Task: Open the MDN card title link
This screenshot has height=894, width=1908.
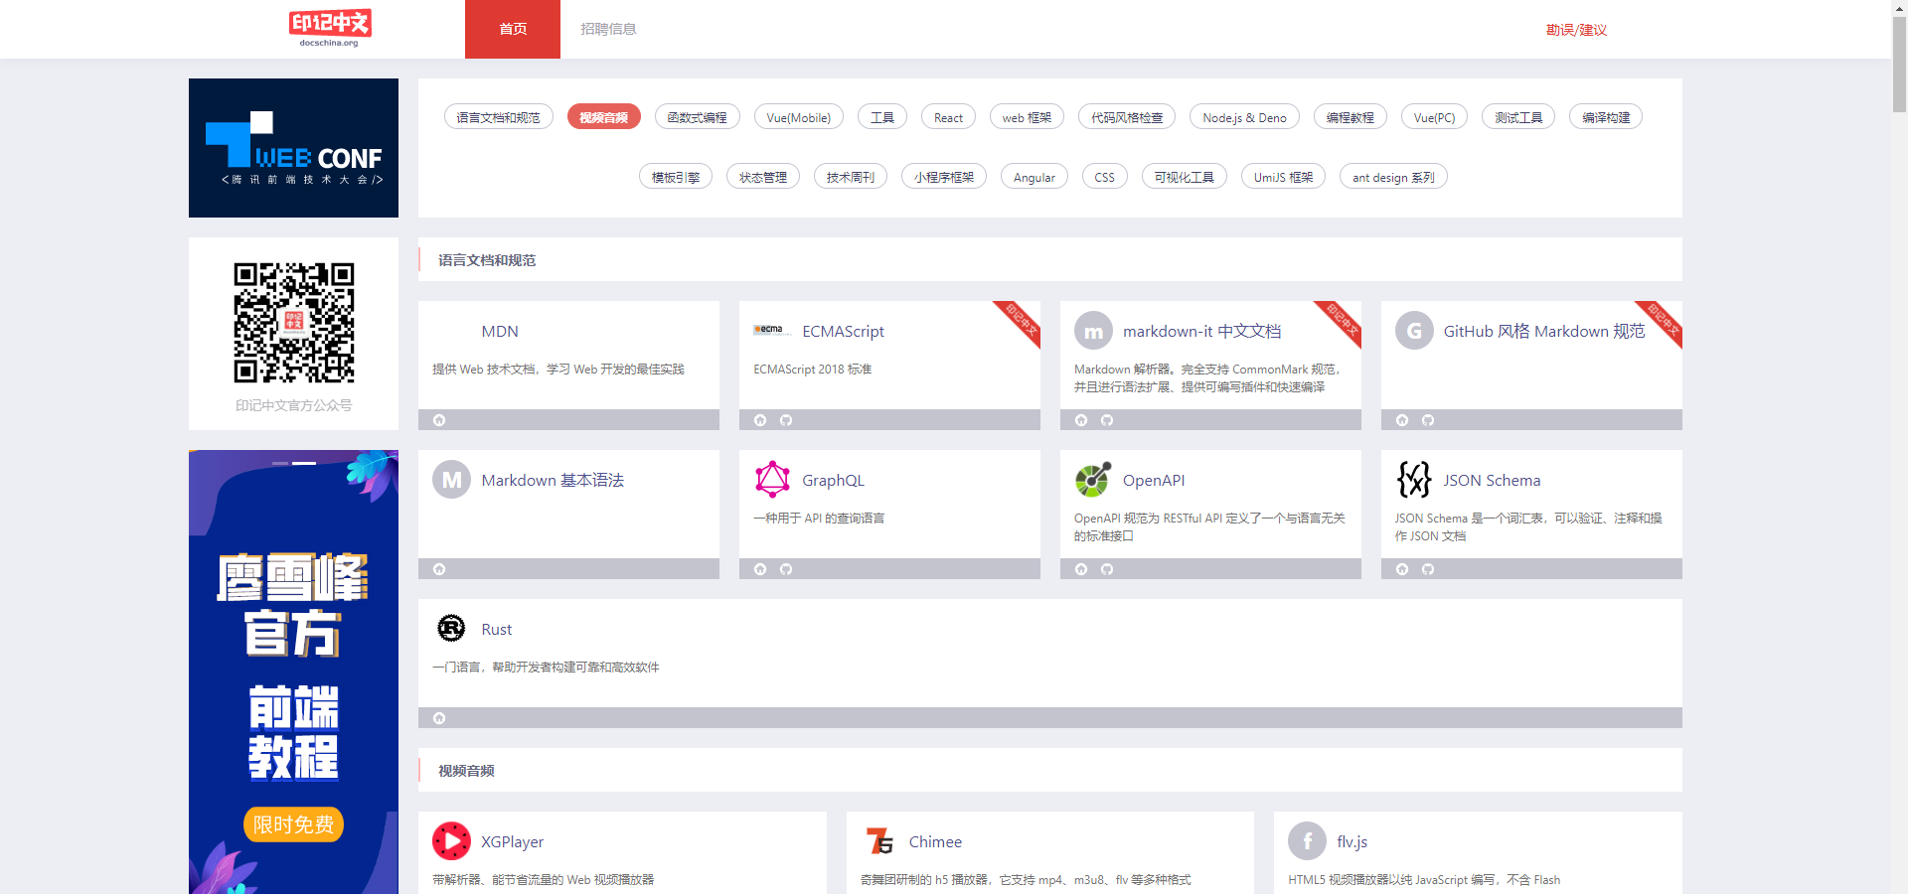Action: tap(500, 331)
